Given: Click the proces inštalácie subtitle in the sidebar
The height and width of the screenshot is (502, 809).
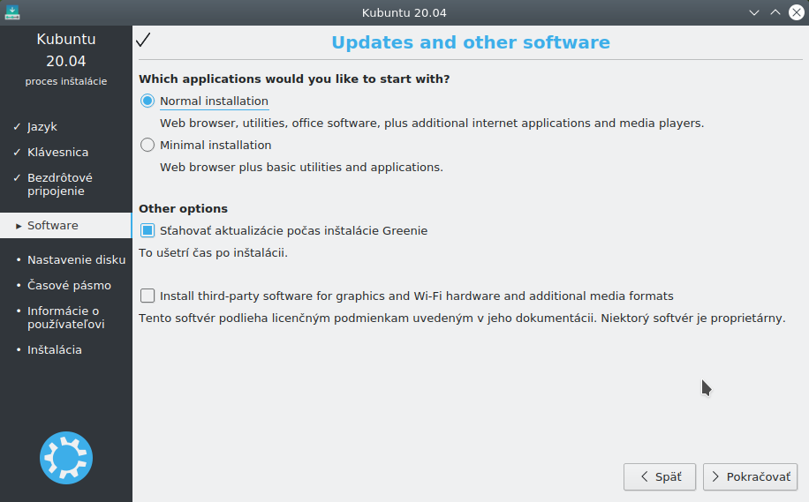Looking at the screenshot, I should tap(66, 81).
